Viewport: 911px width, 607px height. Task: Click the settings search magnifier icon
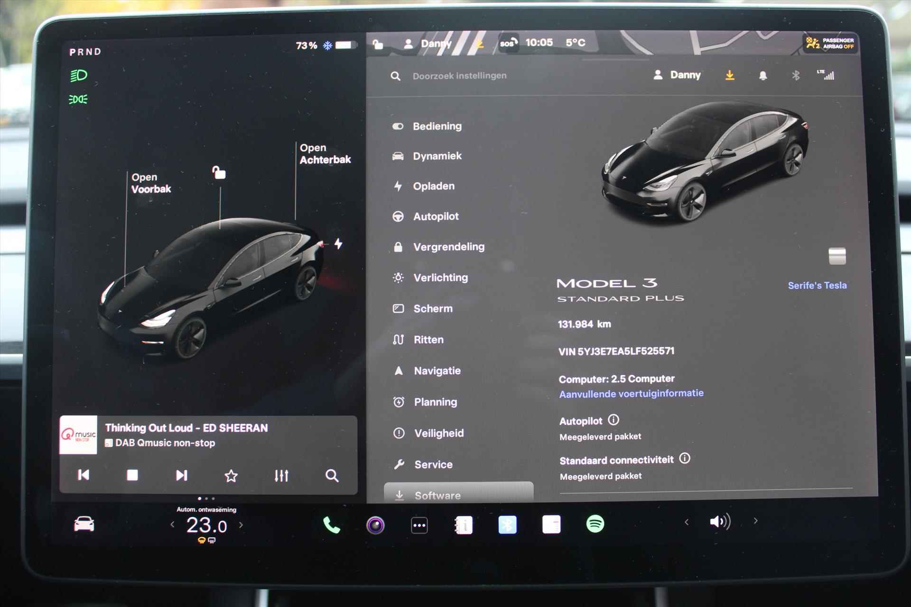tap(395, 76)
